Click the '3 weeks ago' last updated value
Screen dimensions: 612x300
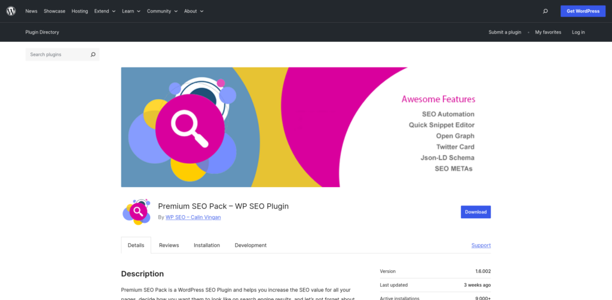pos(478,285)
